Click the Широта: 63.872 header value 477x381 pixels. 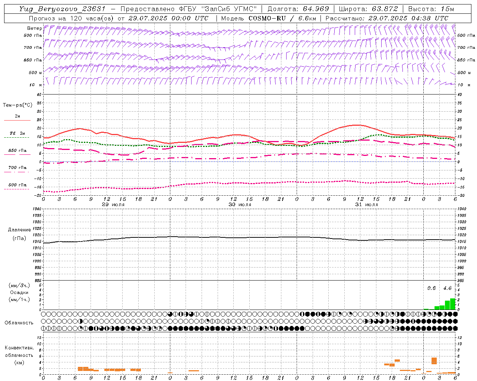368,9
